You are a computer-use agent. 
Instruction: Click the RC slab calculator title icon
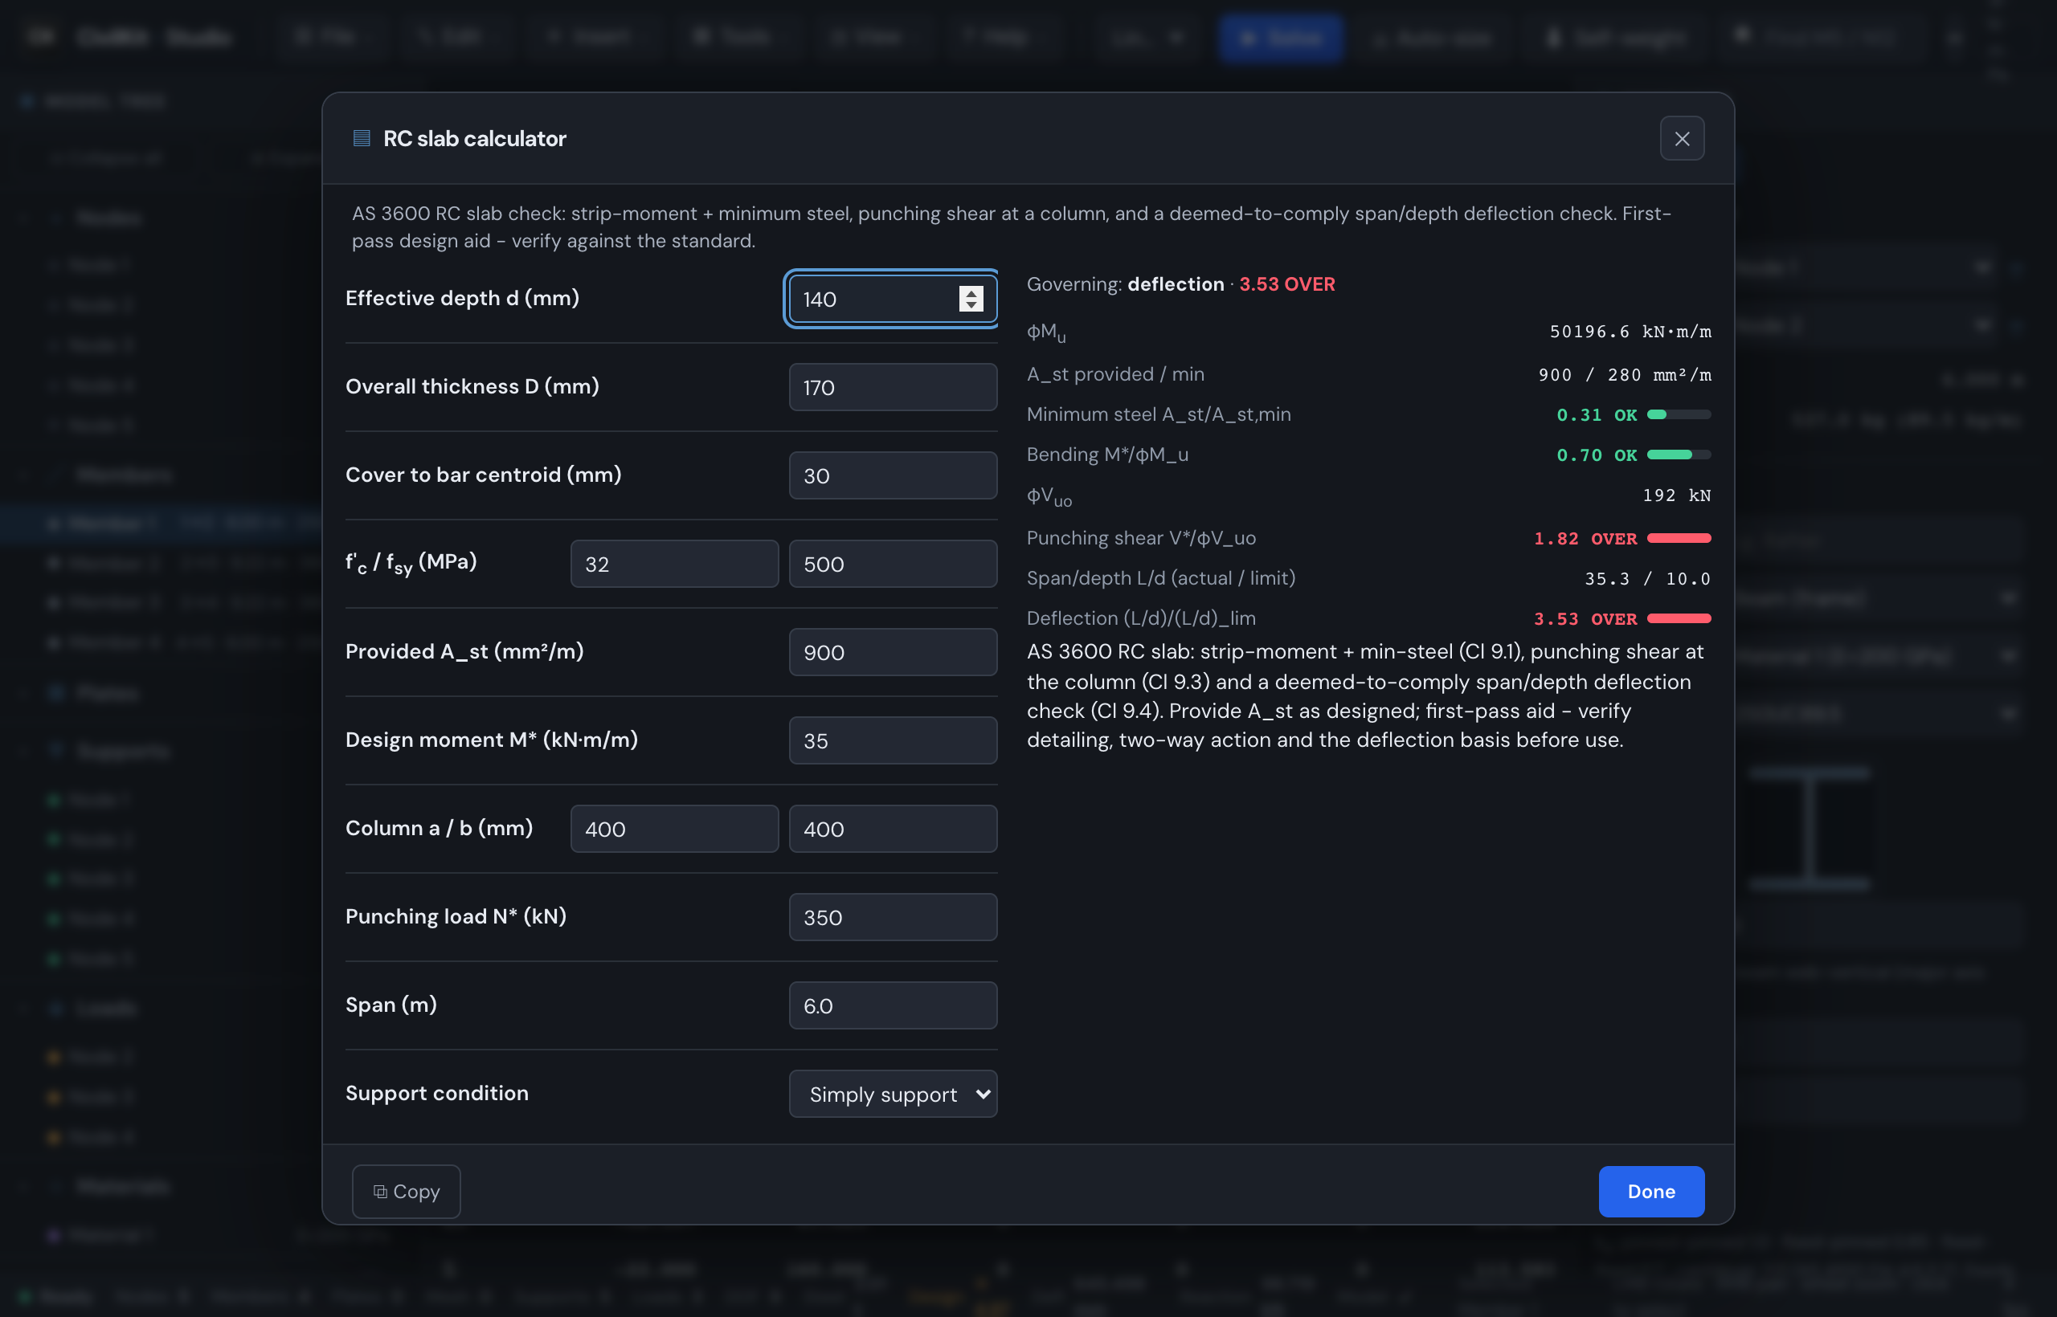[361, 137]
